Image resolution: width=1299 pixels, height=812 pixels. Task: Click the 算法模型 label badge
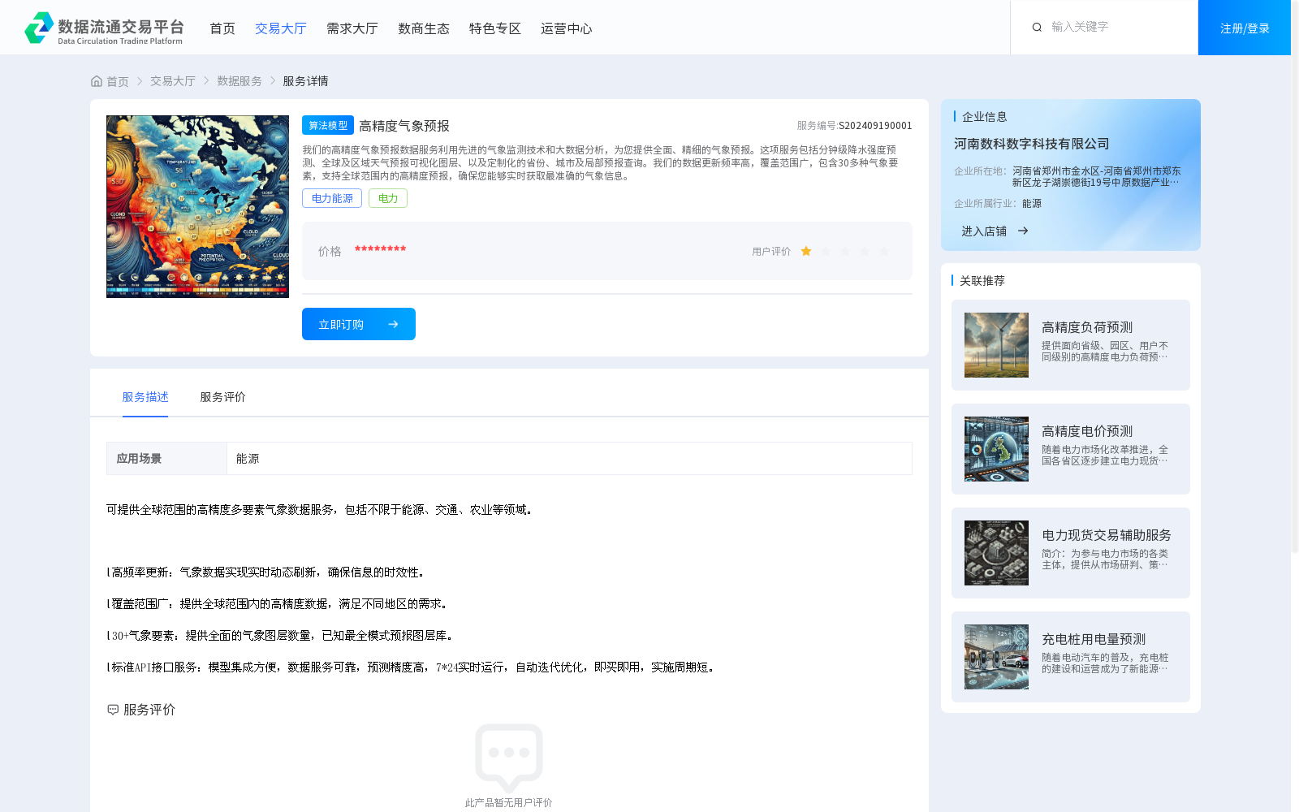(328, 125)
